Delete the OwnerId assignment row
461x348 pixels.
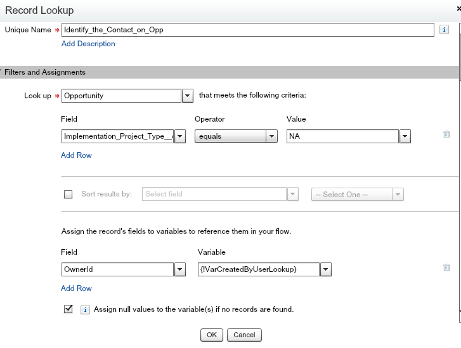(446, 267)
